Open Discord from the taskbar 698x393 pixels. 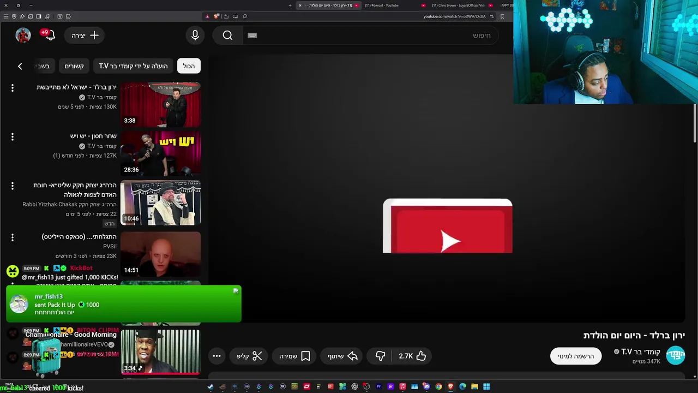[x=426, y=386]
